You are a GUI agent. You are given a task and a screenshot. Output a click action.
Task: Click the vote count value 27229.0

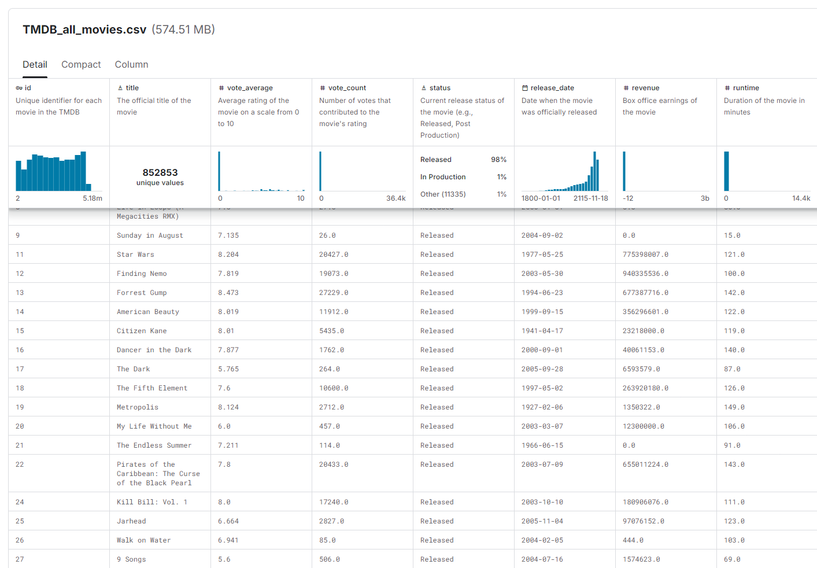(334, 293)
